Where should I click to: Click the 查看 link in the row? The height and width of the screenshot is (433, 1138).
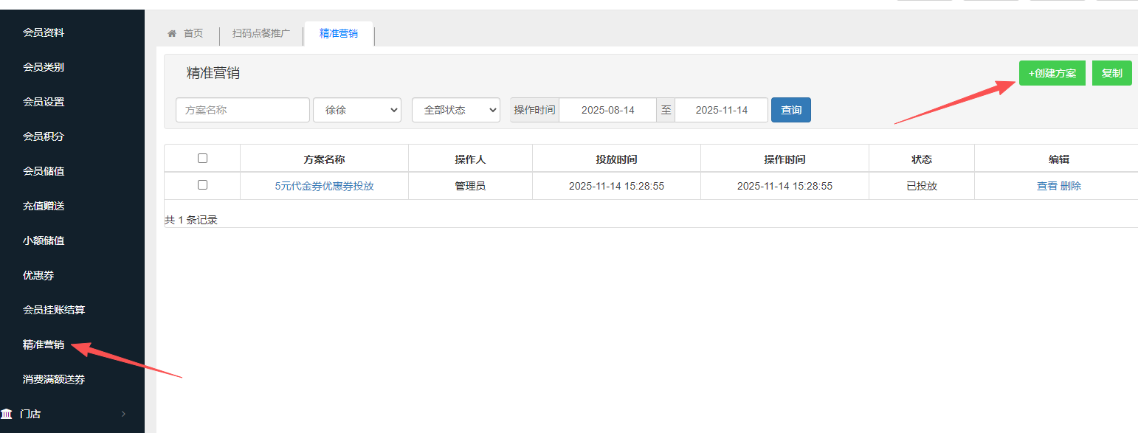[x=1046, y=186]
